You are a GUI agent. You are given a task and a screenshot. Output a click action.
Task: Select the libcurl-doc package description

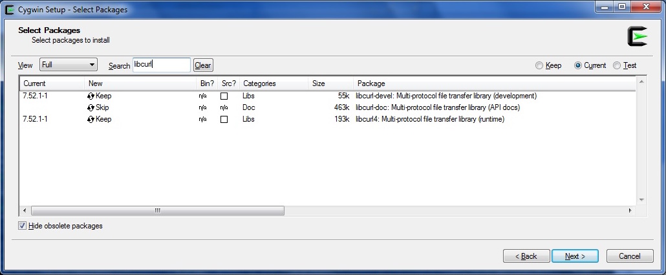438,107
